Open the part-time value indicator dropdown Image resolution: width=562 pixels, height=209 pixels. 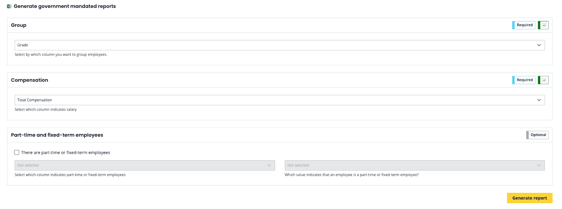(x=414, y=166)
